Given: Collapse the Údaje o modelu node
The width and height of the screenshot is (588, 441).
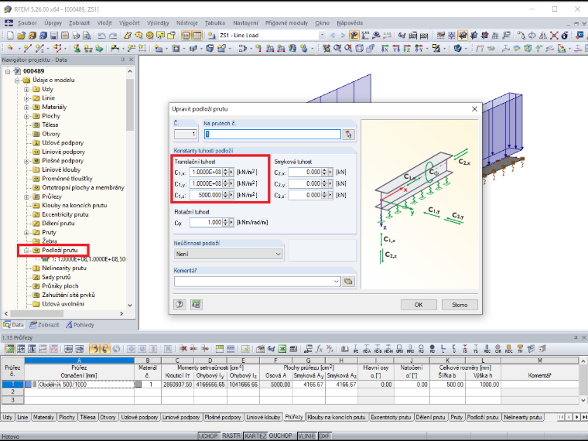Looking at the screenshot, I should 17,80.
